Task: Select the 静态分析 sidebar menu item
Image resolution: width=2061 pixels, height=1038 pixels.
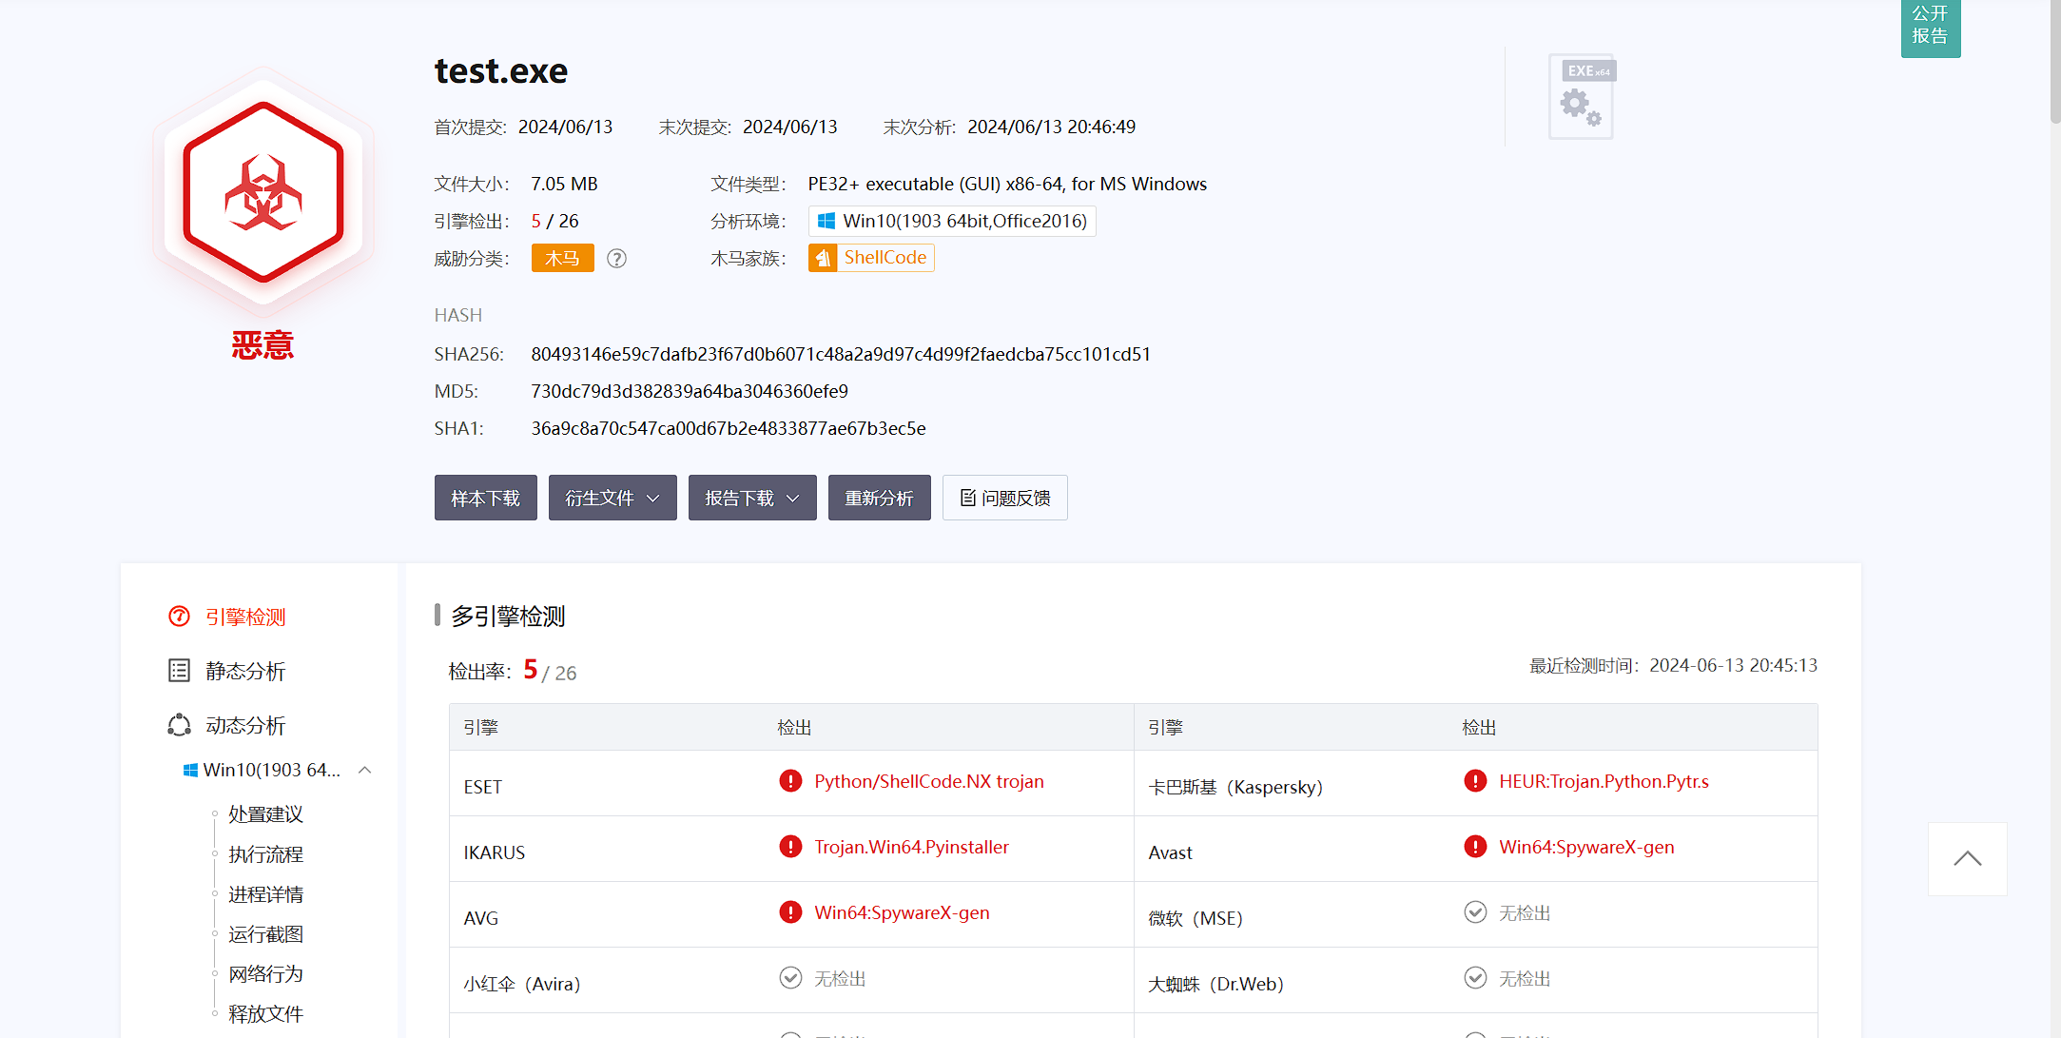Action: tap(245, 671)
